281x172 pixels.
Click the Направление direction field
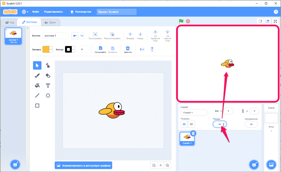[251, 124]
